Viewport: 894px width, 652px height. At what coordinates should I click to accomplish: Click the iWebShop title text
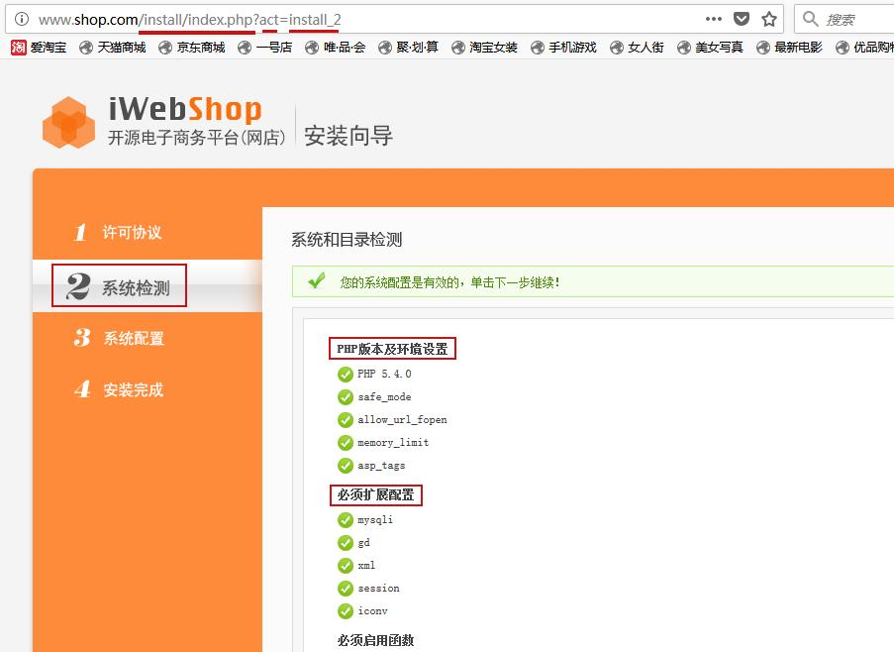click(185, 109)
